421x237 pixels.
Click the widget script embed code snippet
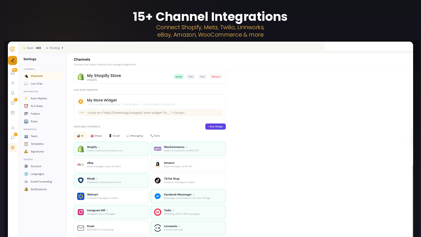[150, 113]
